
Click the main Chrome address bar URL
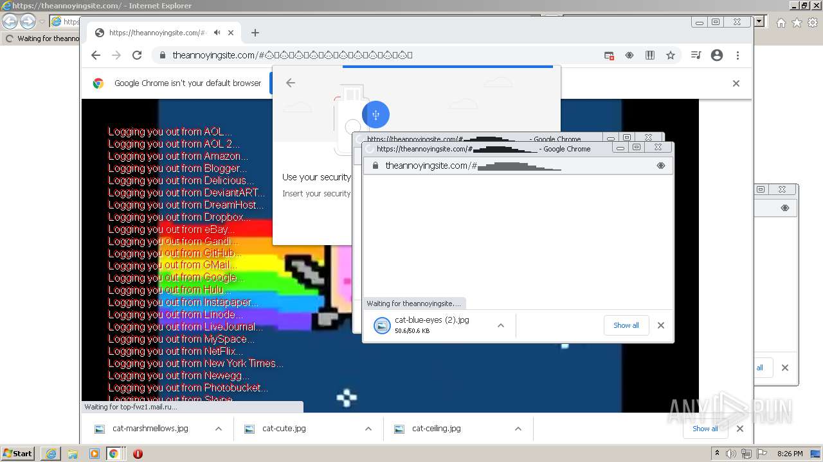tap(293, 55)
